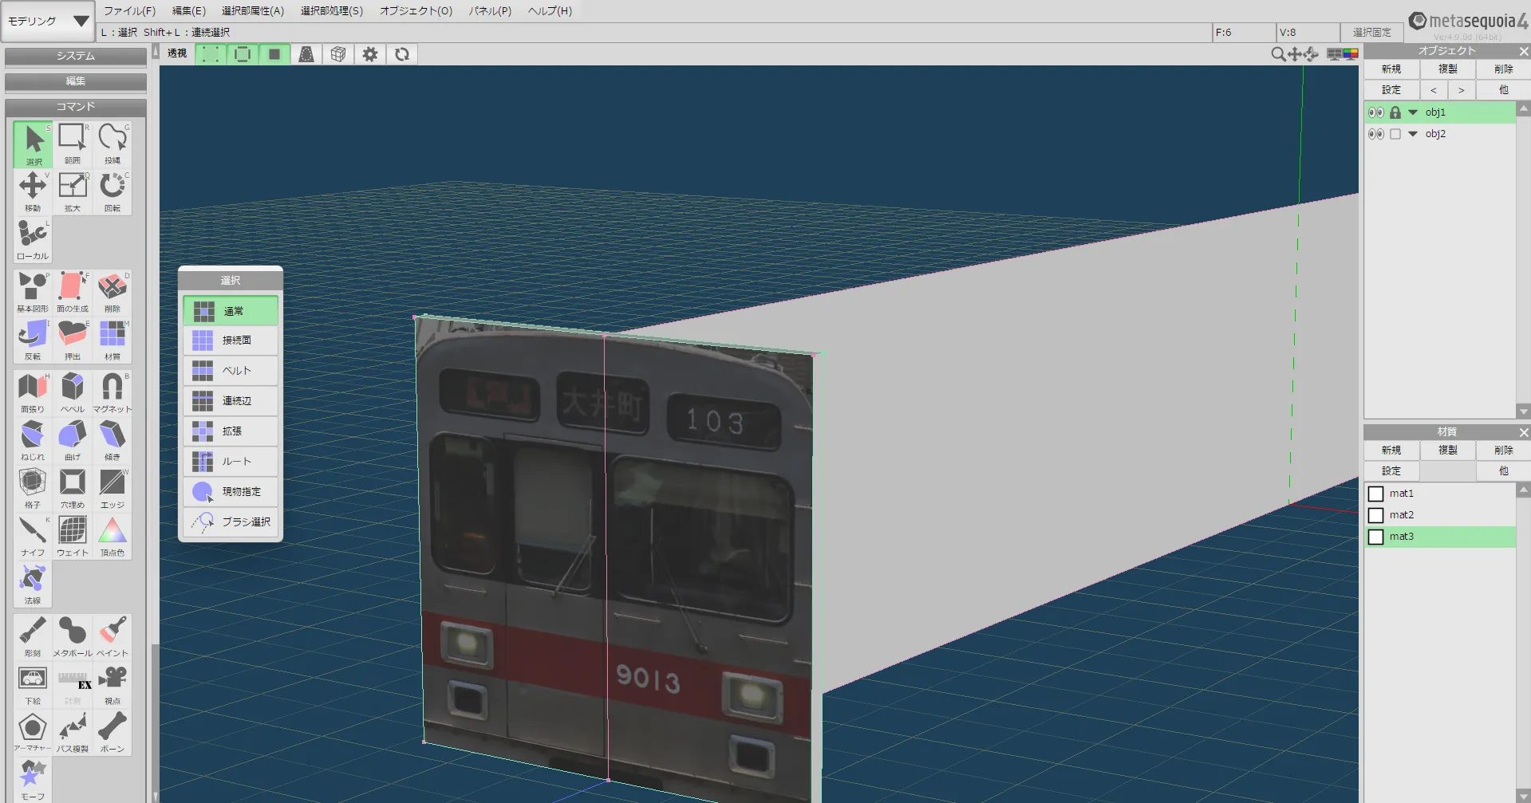Select the Magnet (マグネット) tool
The height and width of the screenshot is (803, 1531).
click(112, 392)
